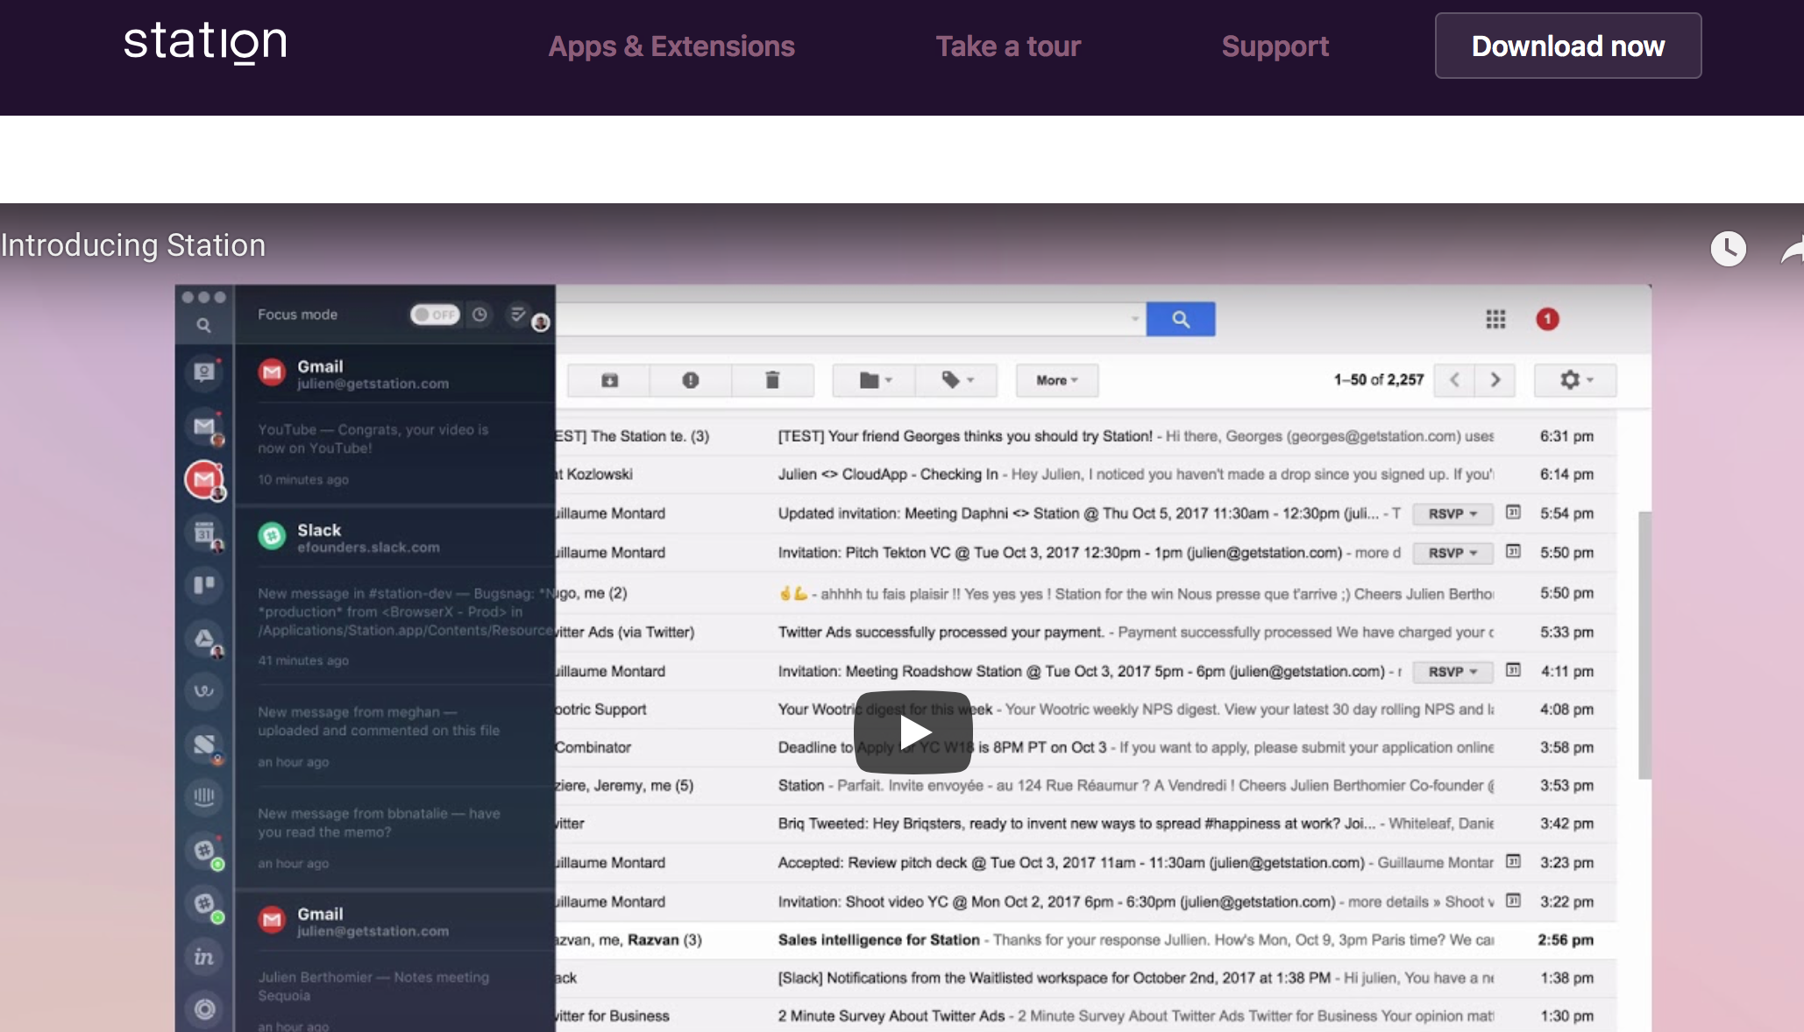Open Sales intelligence for Station email
Image resolution: width=1804 pixels, height=1032 pixels.
pyautogui.click(x=1085, y=940)
